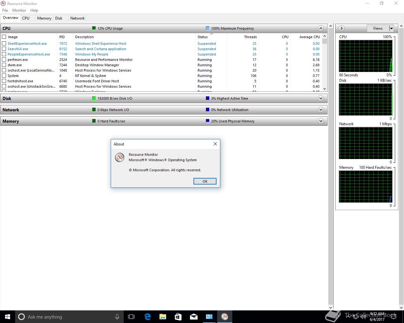The image size is (404, 323).
Task: Launch Microsoft Edge from the taskbar
Action: coord(147,317)
